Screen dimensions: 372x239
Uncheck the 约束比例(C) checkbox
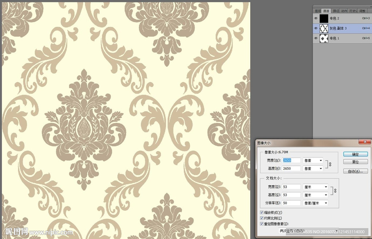(262, 218)
